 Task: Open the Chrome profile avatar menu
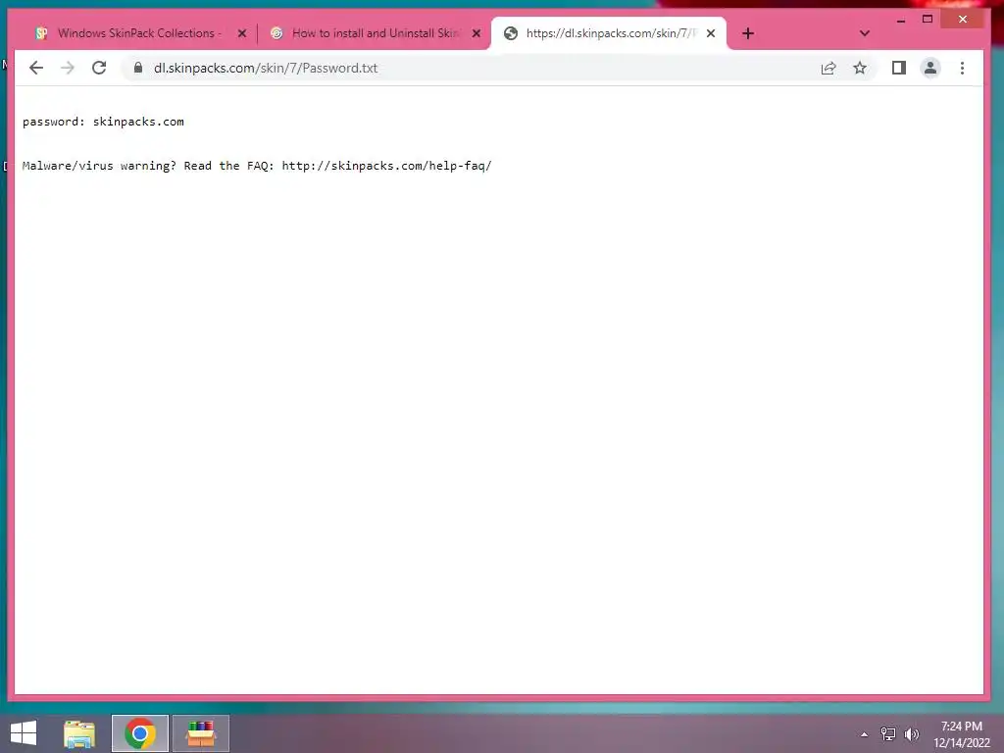[930, 68]
